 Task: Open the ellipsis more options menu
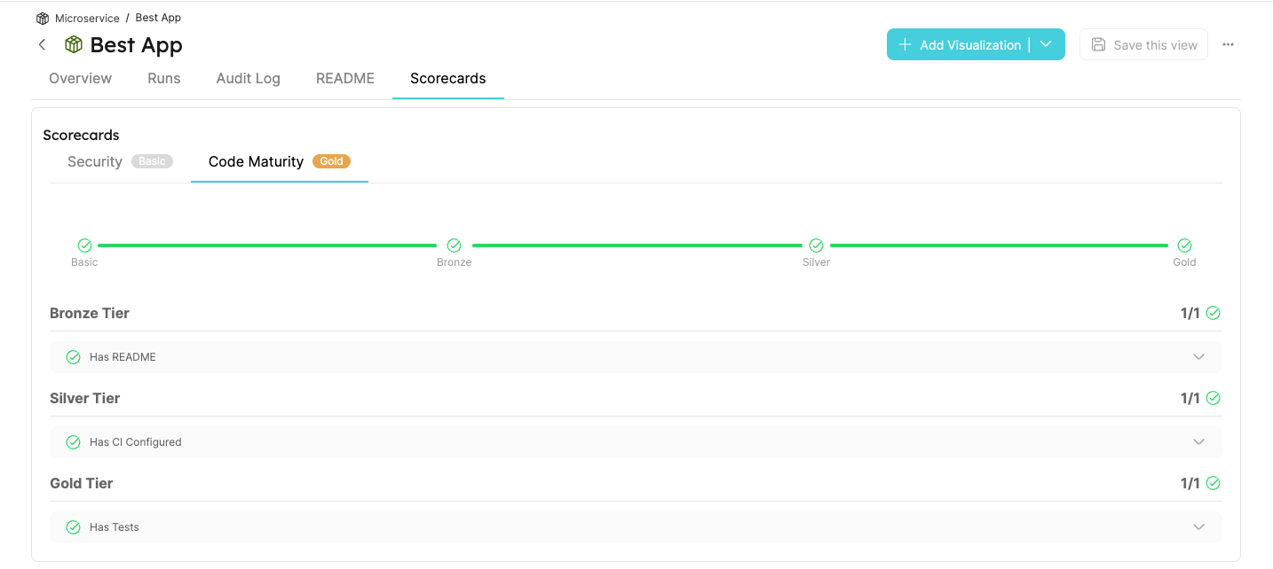1228,44
